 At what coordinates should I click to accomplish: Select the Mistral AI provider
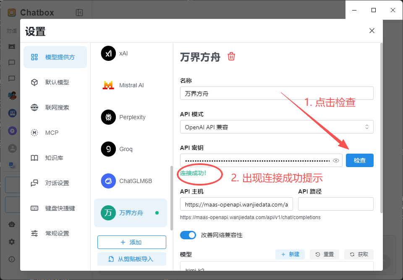click(x=130, y=85)
